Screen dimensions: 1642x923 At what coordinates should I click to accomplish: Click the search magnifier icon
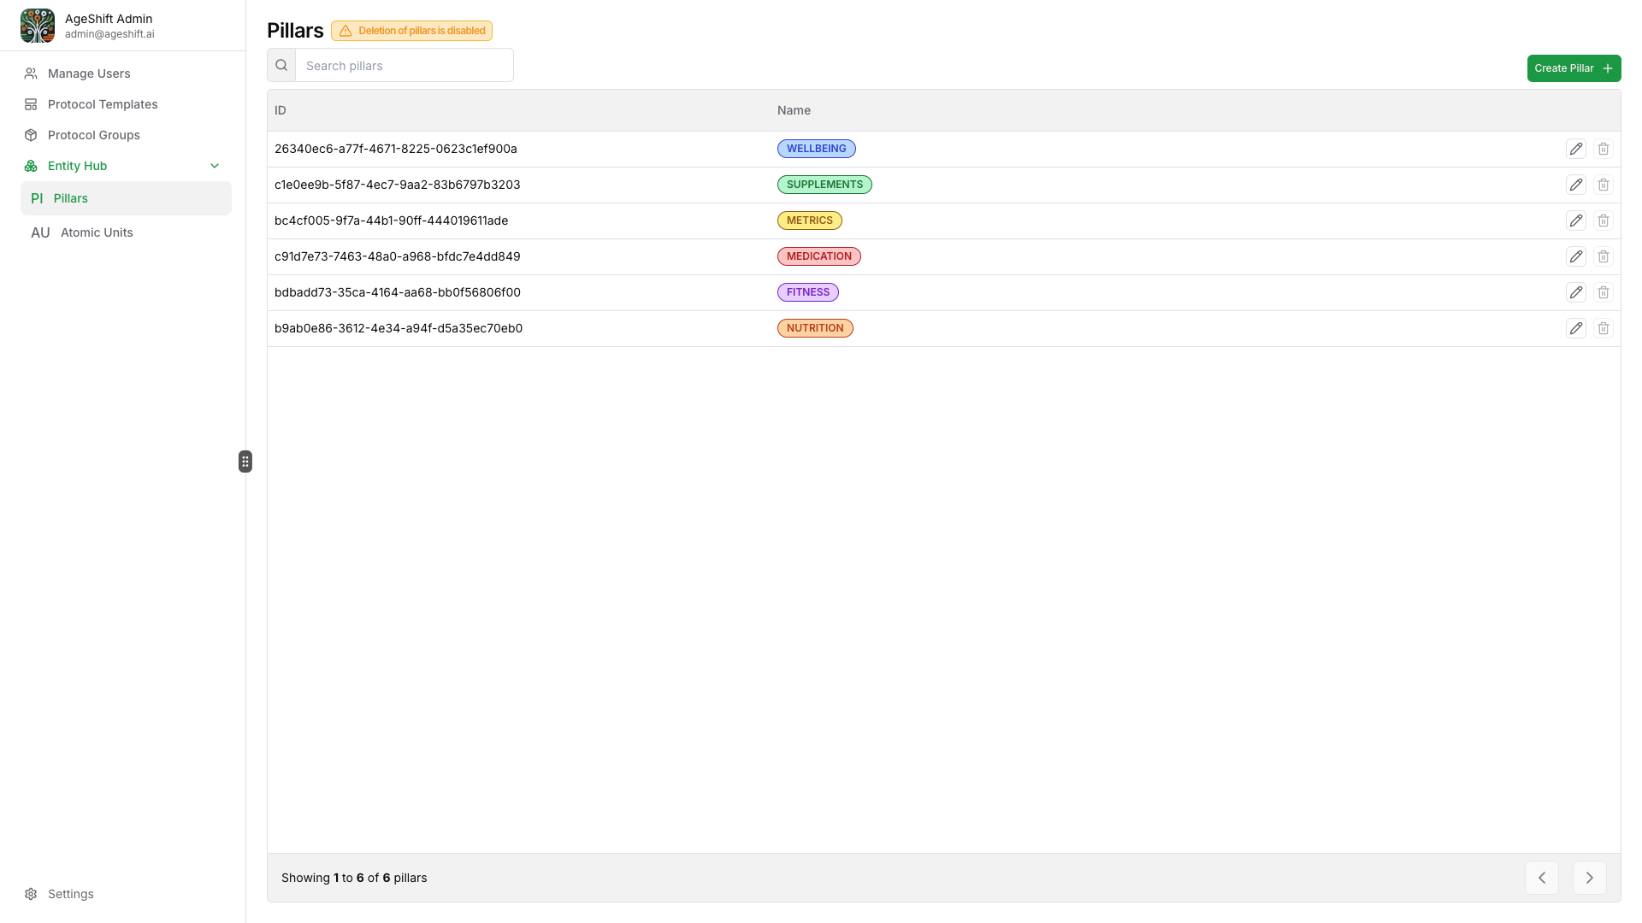click(x=280, y=64)
